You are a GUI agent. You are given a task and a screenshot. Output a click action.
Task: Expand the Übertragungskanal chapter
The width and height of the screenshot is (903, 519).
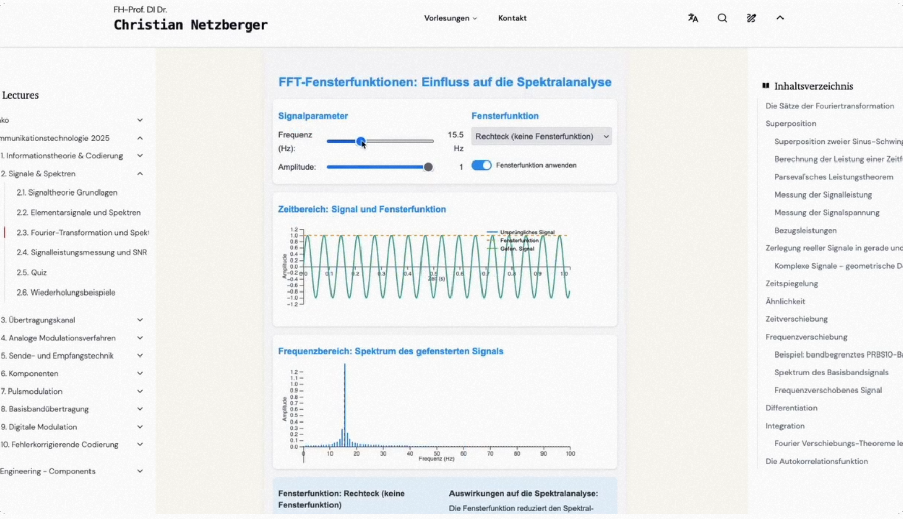140,320
